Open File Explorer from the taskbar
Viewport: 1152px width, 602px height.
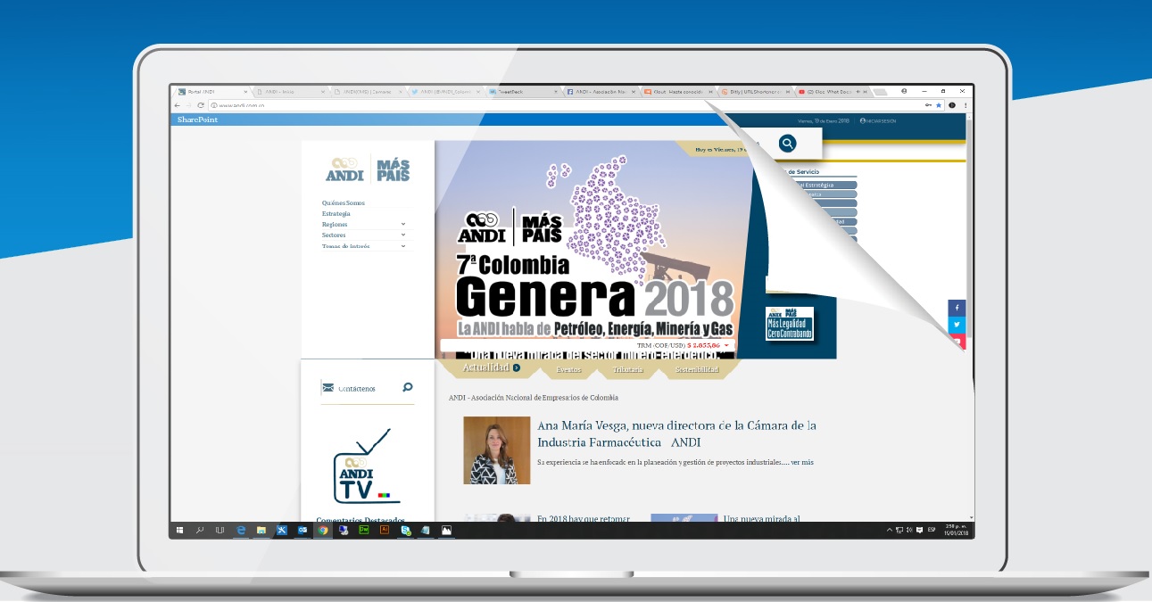261,530
